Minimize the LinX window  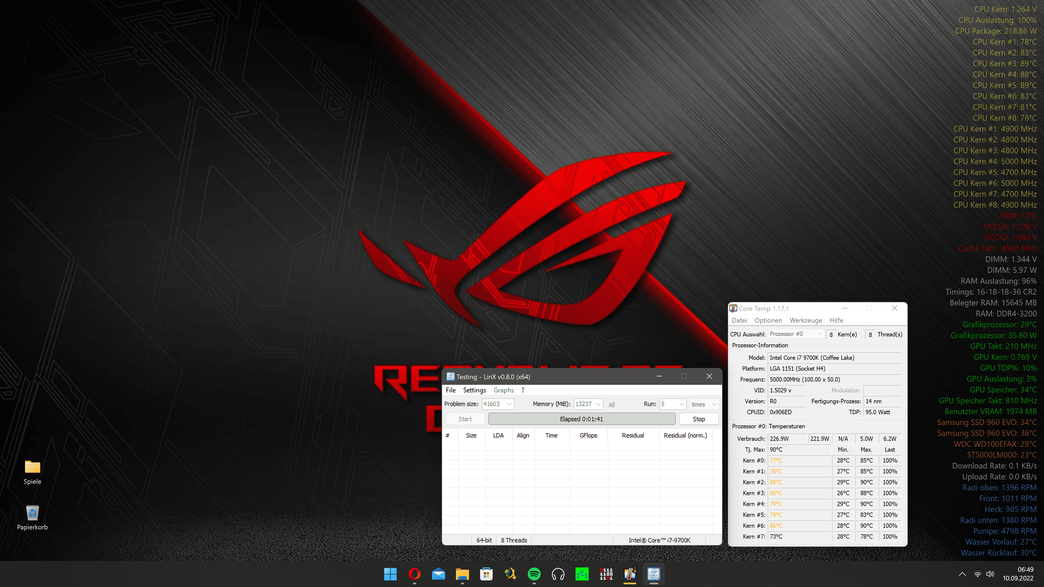tap(659, 376)
